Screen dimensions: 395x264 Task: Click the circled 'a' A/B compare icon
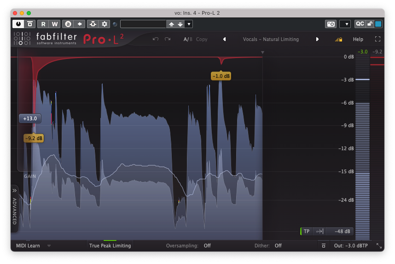[x=68, y=24]
